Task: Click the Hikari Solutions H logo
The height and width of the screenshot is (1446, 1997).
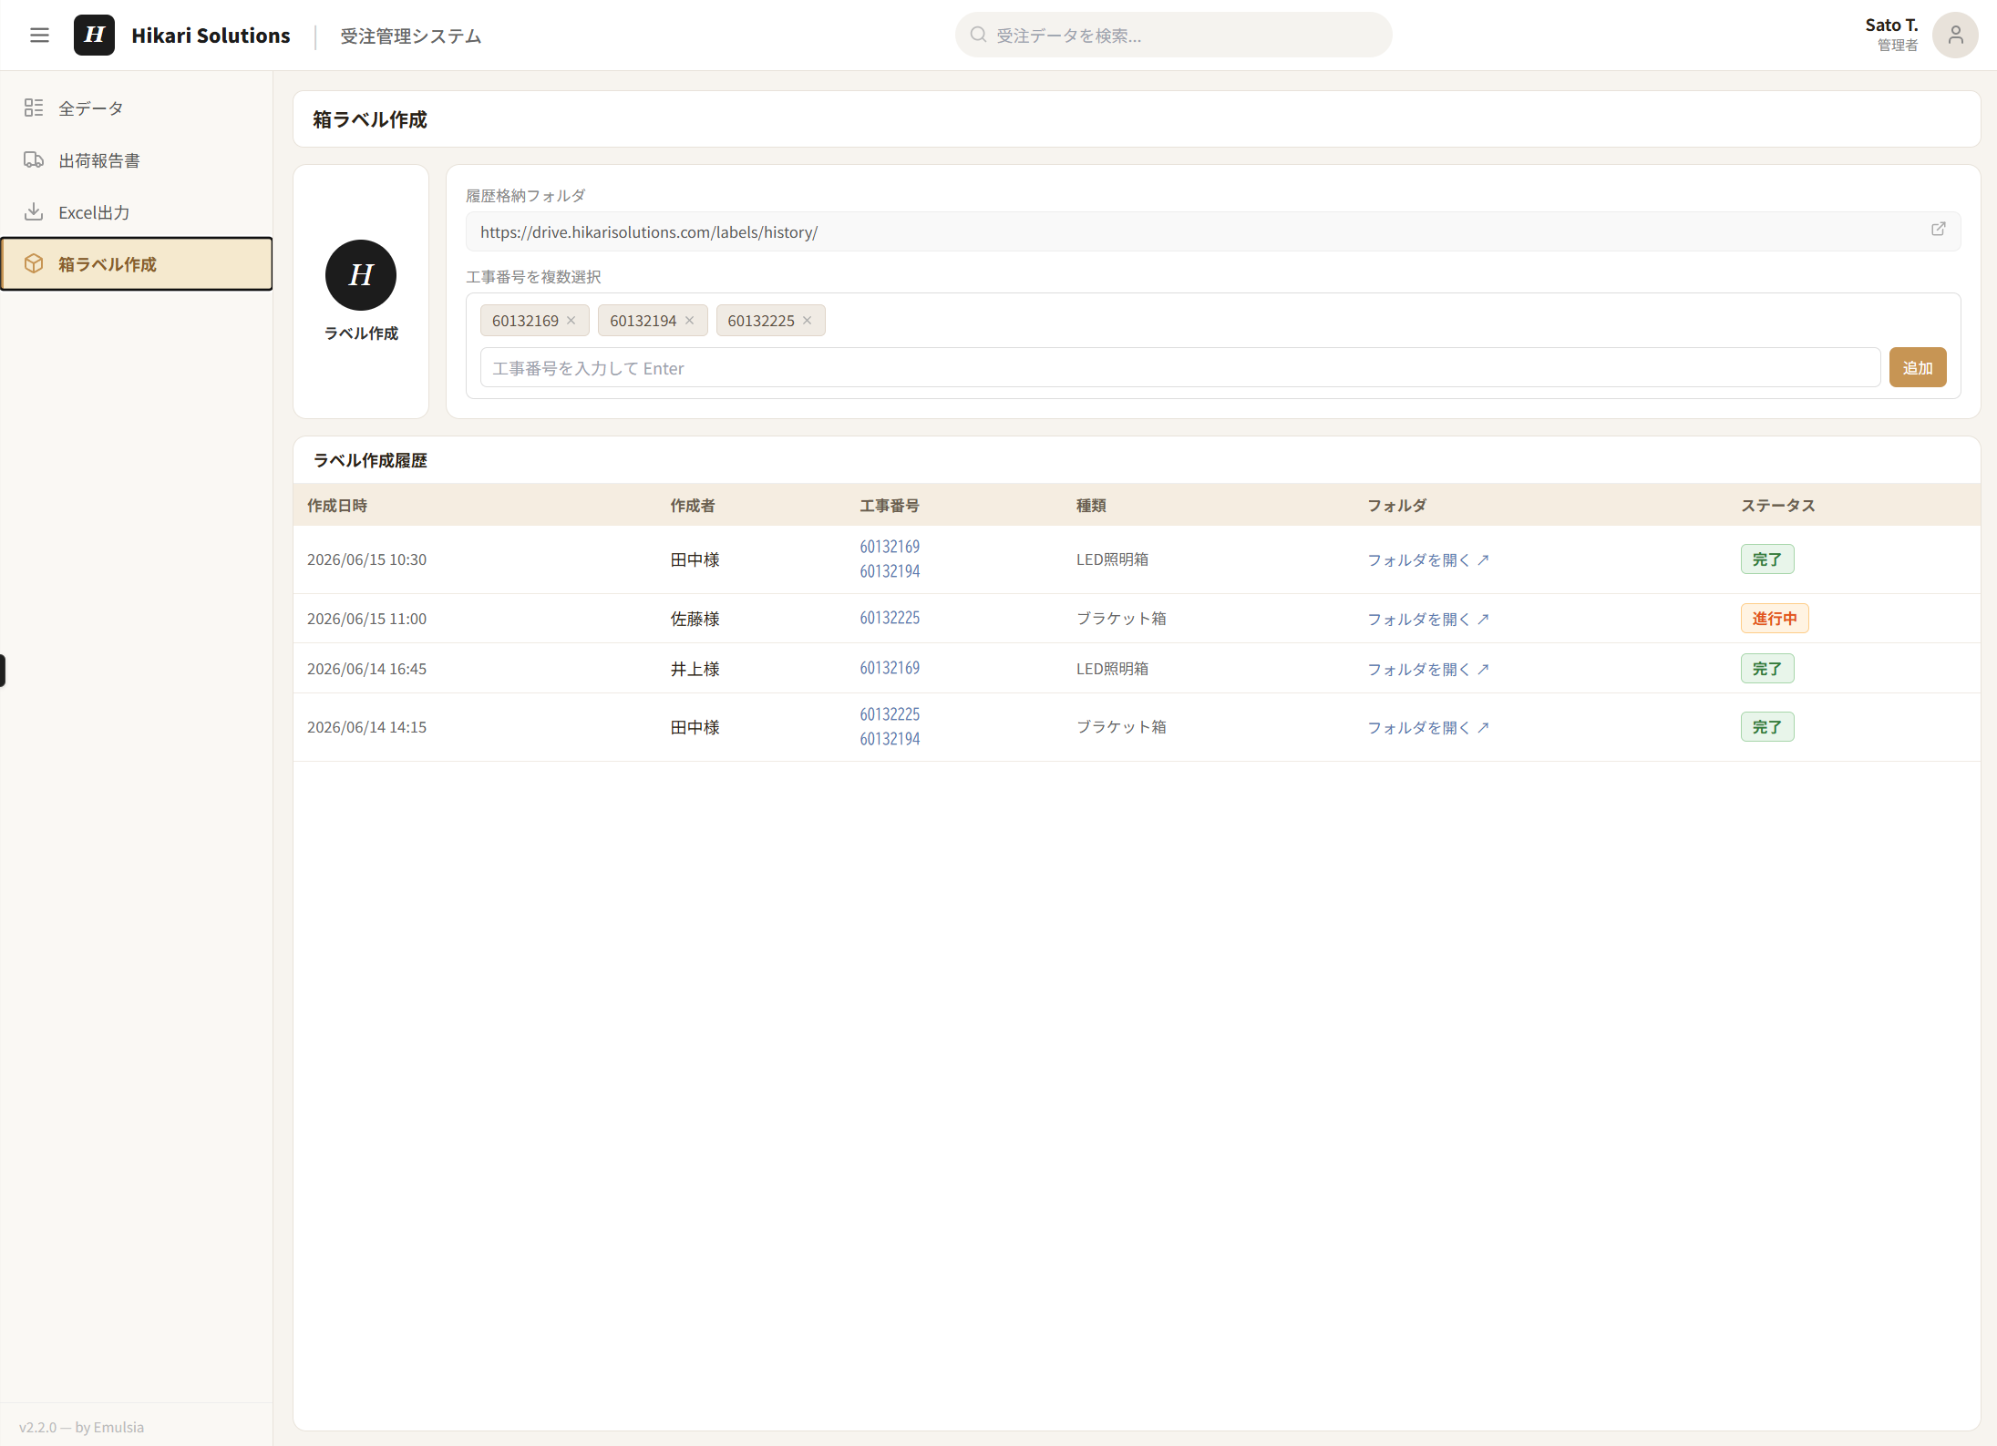Action: (94, 36)
